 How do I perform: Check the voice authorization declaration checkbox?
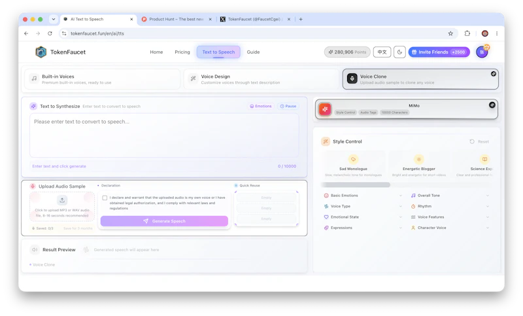point(105,198)
